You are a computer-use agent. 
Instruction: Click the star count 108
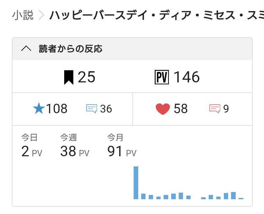tap(57, 109)
